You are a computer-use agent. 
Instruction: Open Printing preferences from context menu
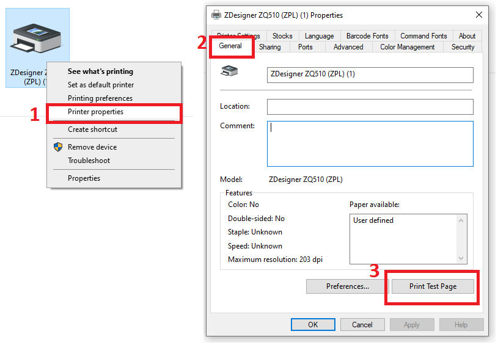click(x=100, y=98)
